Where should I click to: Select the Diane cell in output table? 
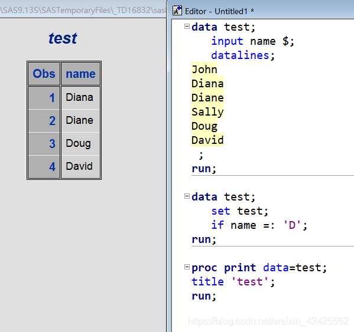pyautogui.click(x=80, y=120)
